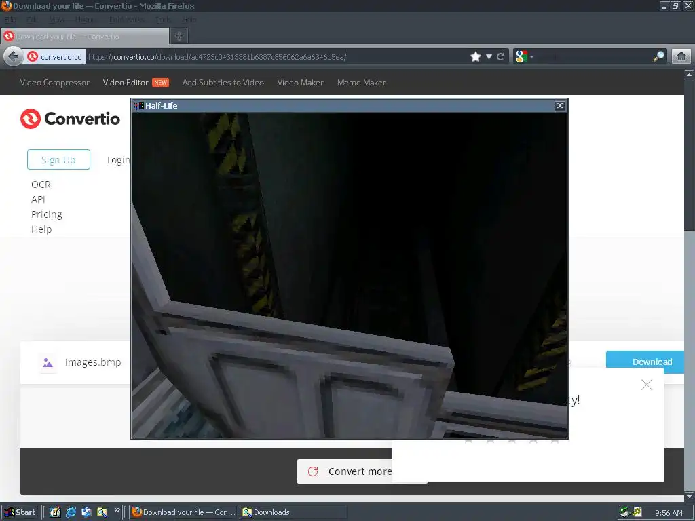Click the address bar URL field

point(277,57)
